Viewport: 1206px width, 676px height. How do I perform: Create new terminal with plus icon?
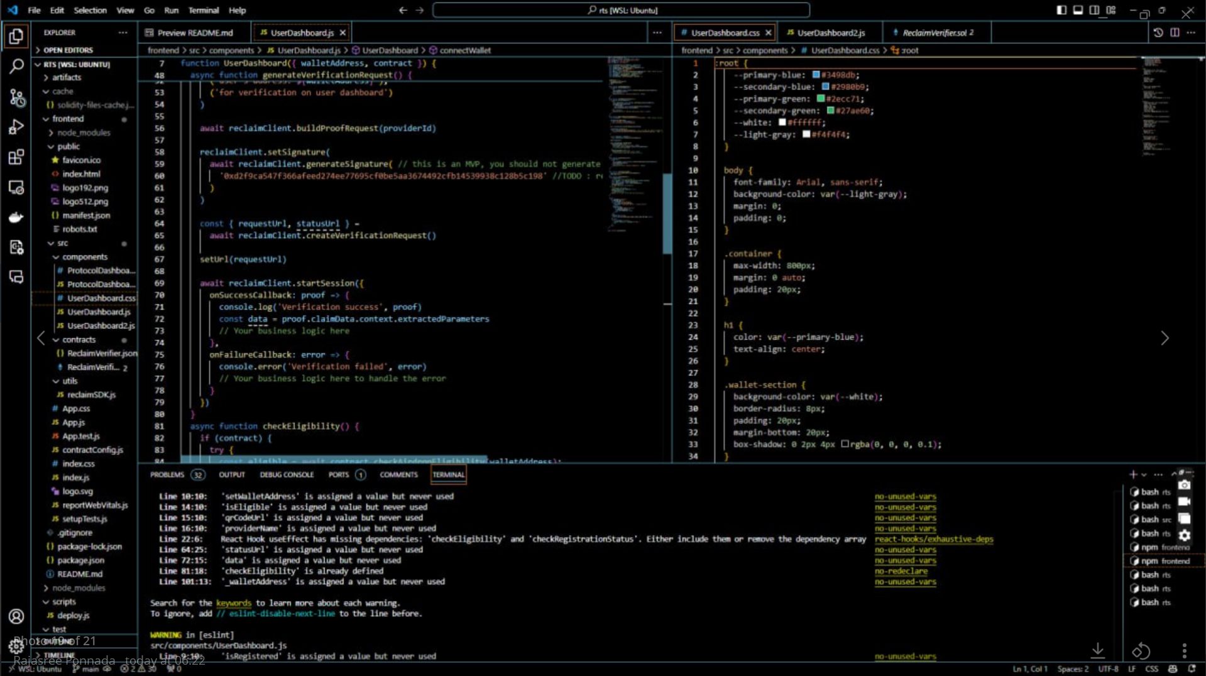click(x=1132, y=474)
